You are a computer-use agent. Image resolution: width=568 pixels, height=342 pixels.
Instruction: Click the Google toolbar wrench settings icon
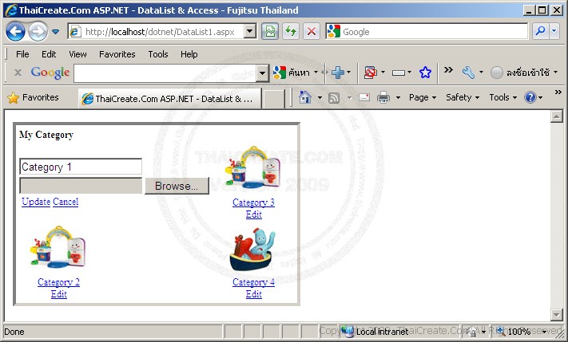pyautogui.click(x=468, y=73)
